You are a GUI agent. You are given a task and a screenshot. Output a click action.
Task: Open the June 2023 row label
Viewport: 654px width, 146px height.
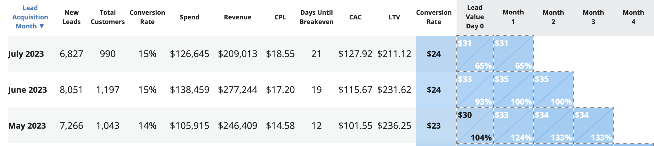[x=28, y=90]
